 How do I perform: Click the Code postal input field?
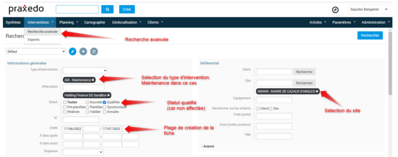point(274,116)
